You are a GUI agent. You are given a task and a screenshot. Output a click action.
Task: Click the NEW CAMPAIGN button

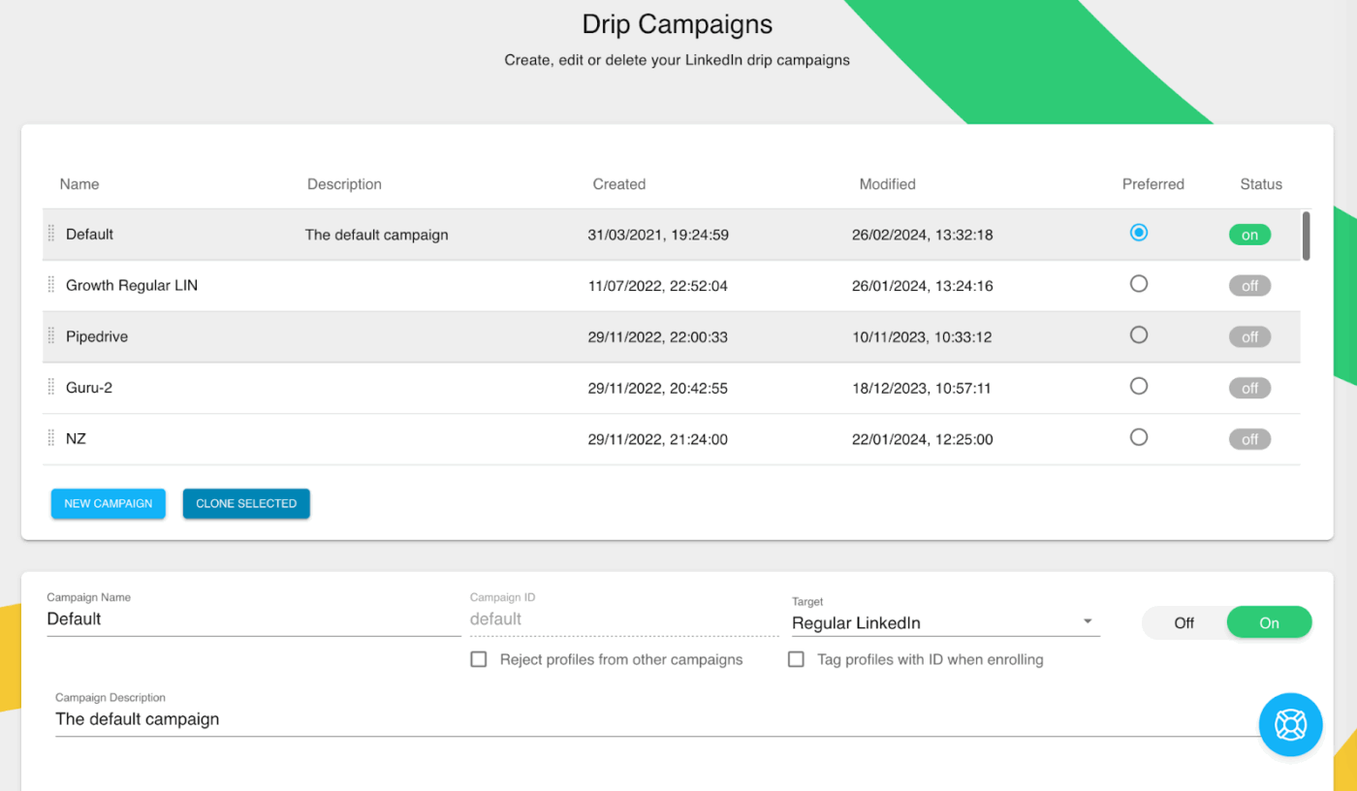click(x=108, y=503)
